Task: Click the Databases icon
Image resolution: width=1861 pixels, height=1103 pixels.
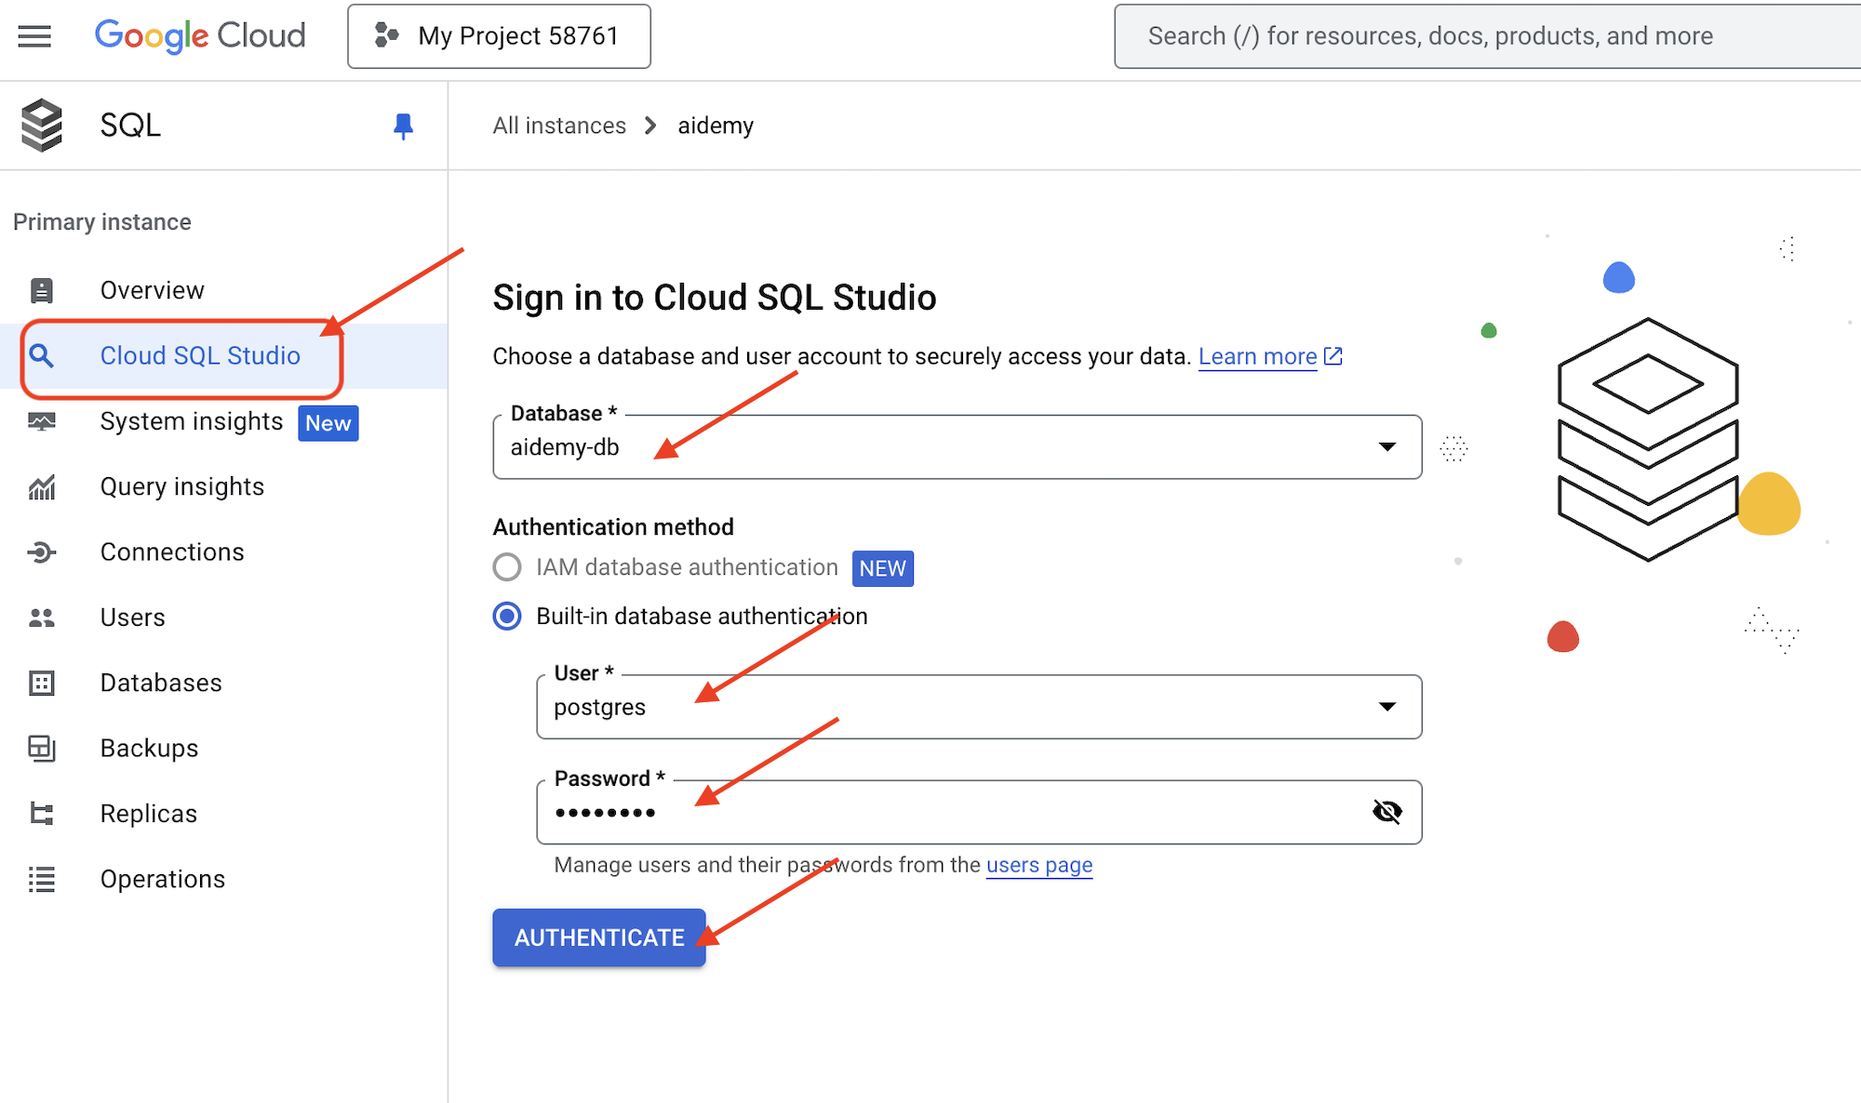Action: 44,682
